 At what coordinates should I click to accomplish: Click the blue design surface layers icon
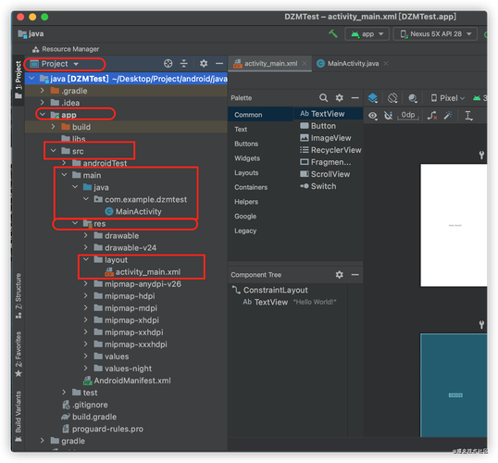point(372,98)
